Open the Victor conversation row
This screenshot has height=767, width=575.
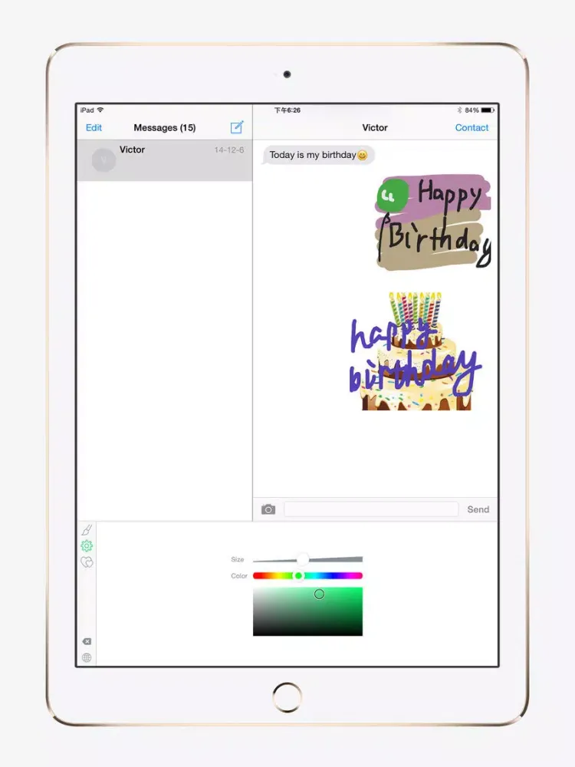pos(165,160)
